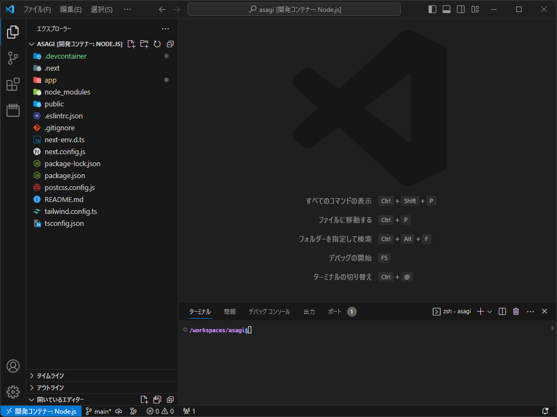The image size is (557, 417).
Task: Expand the アウトライン section
Action: 102,388
